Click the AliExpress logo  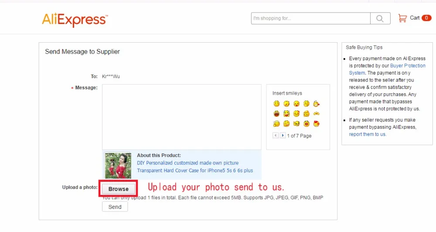coord(75,20)
